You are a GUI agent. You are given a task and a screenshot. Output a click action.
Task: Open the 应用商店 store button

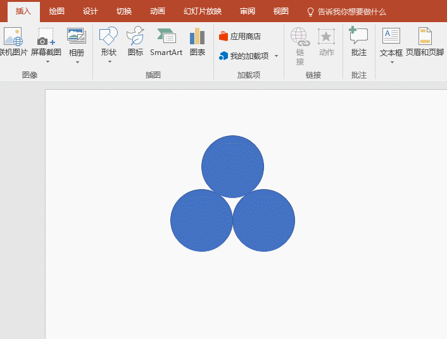pyautogui.click(x=240, y=37)
